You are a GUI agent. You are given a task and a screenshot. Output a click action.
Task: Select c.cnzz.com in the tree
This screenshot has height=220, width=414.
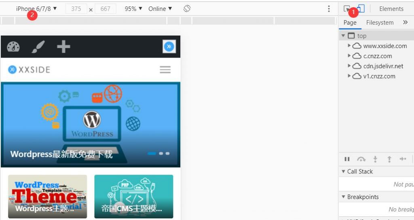[x=378, y=56]
